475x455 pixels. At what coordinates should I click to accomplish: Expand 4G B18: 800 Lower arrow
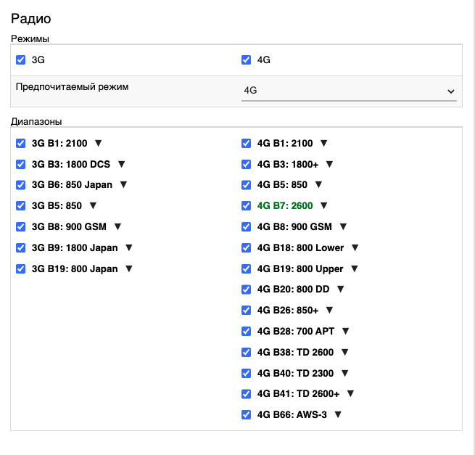click(355, 247)
